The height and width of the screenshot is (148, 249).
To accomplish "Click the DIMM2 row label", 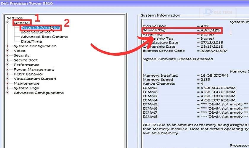I will coord(150,92).
